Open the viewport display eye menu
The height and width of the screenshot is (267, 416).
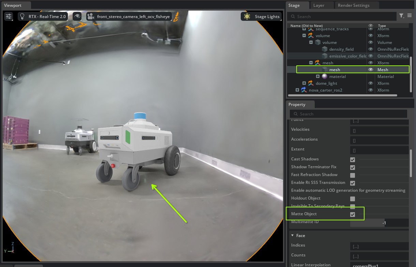click(77, 16)
